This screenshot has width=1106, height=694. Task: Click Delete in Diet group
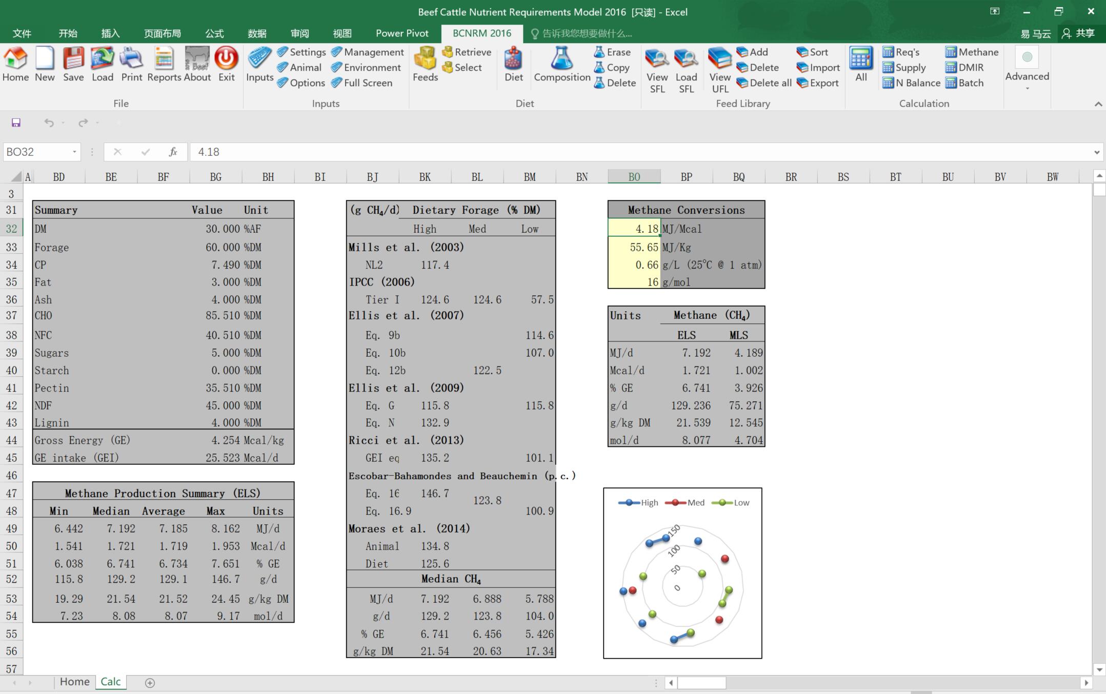tap(615, 83)
